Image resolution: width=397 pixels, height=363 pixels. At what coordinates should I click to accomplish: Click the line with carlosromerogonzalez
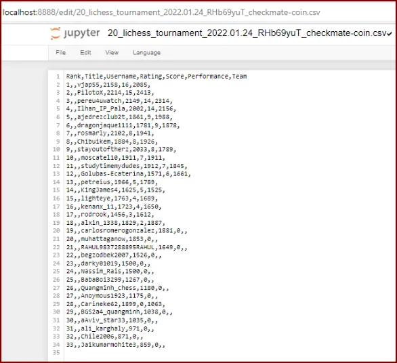click(127, 231)
